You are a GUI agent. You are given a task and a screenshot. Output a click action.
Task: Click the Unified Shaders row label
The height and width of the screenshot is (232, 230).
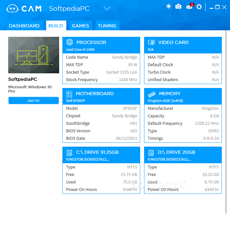(x=163, y=80)
